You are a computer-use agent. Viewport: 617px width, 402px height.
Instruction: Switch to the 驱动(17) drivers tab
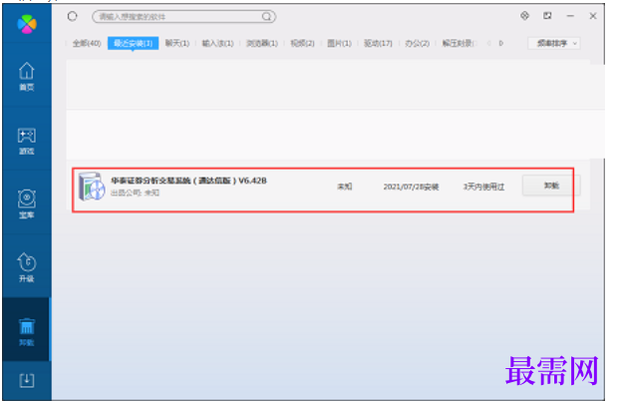(x=378, y=43)
